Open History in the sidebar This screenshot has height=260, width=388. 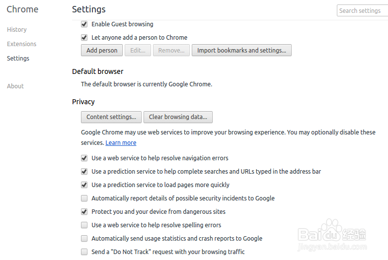pyautogui.click(x=17, y=29)
